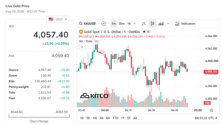Add symbol with the plus circle icon
Image resolution: width=222 pixels, height=125 pixels.
104,24
